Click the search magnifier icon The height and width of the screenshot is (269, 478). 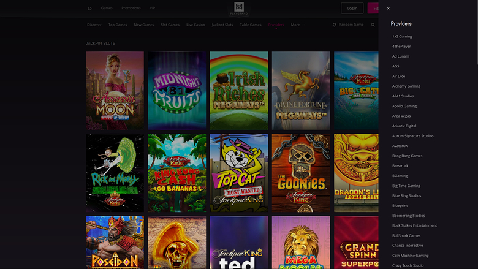(x=373, y=25)
